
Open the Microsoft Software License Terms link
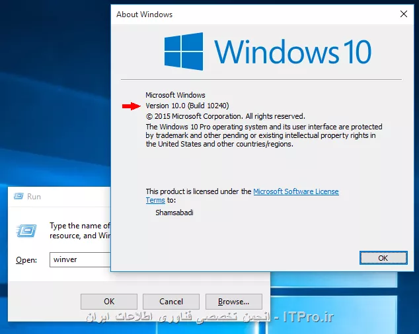(x=296, y=191)
